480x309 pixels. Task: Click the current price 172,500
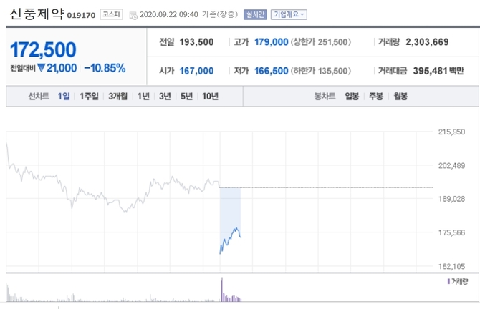44,50
